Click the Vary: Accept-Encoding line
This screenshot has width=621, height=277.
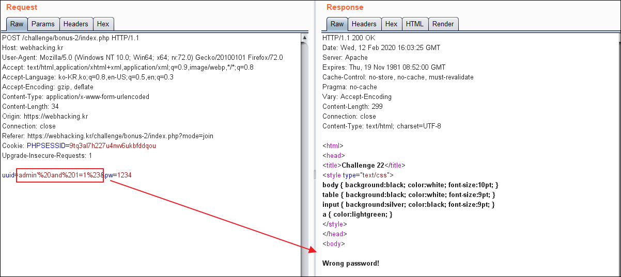point(357,97)
